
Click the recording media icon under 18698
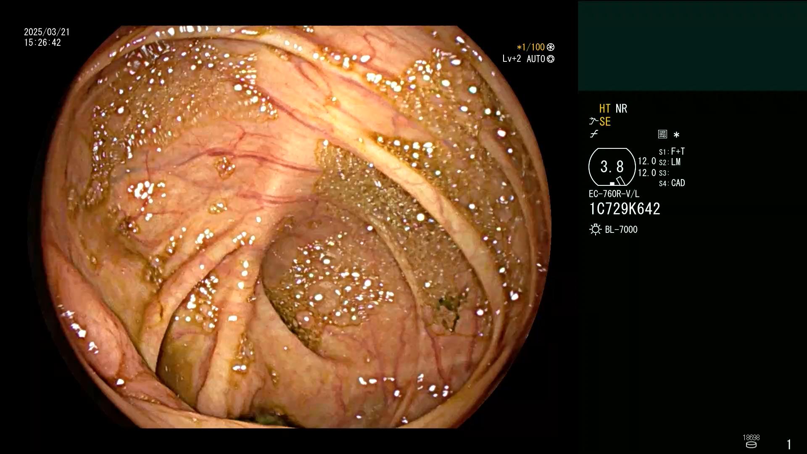[x=751, y=445]
